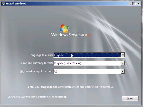The width and height of the screenshot is (143, 107).
Task: Click the Microsoft copyright notice text
Action: click(x=37, y=97)
